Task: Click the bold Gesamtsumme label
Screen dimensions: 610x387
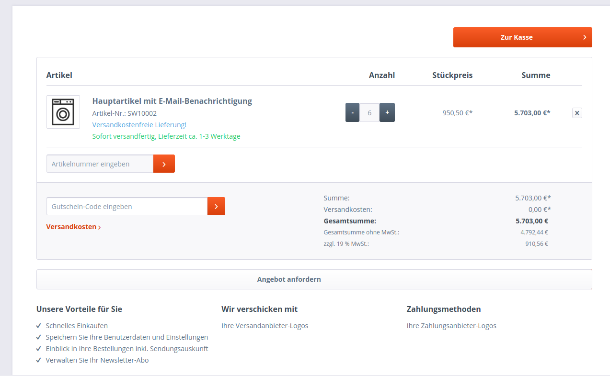Action: (x=350, y=221)
